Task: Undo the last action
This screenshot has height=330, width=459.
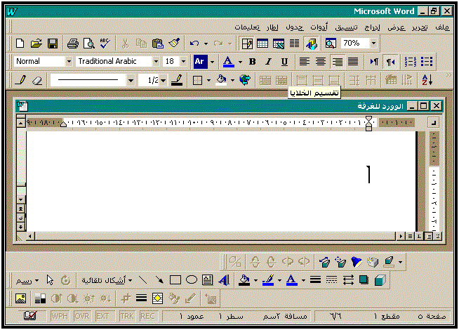Action: 194,44
